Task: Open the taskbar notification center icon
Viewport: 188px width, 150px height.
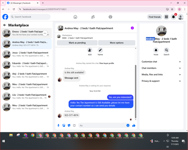Action: (183, 141)
